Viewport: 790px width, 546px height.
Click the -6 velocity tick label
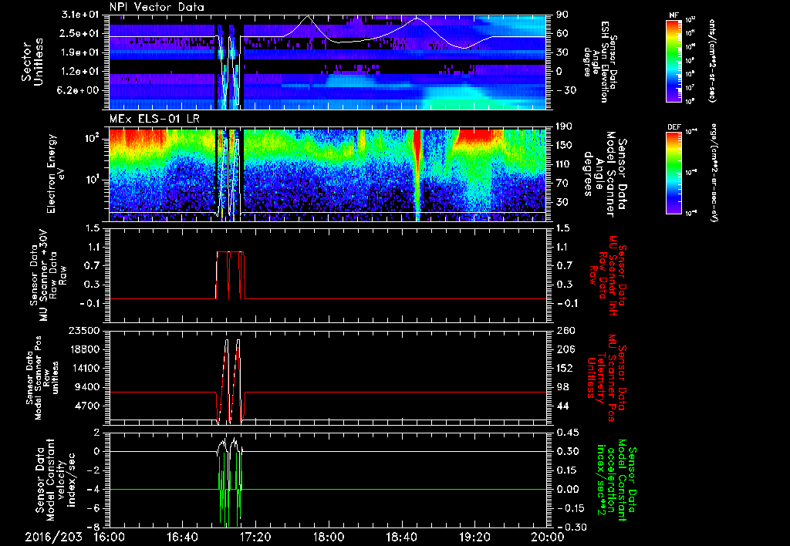[95, 508]
